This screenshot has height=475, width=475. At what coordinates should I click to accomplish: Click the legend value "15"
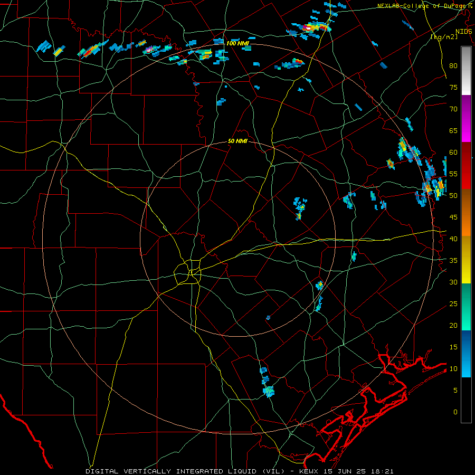pos(453,347)
